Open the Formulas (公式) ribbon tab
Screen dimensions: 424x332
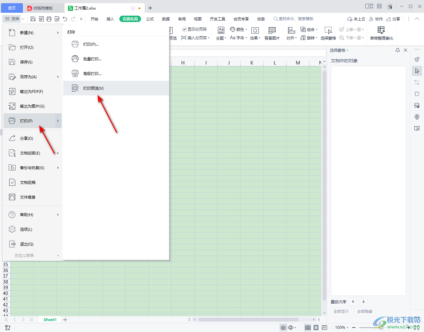[x=150, y=19]
